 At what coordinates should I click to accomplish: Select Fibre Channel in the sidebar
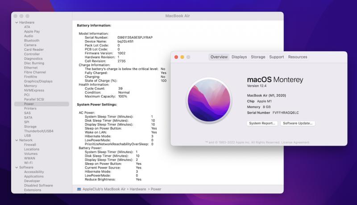click(35, 72)
